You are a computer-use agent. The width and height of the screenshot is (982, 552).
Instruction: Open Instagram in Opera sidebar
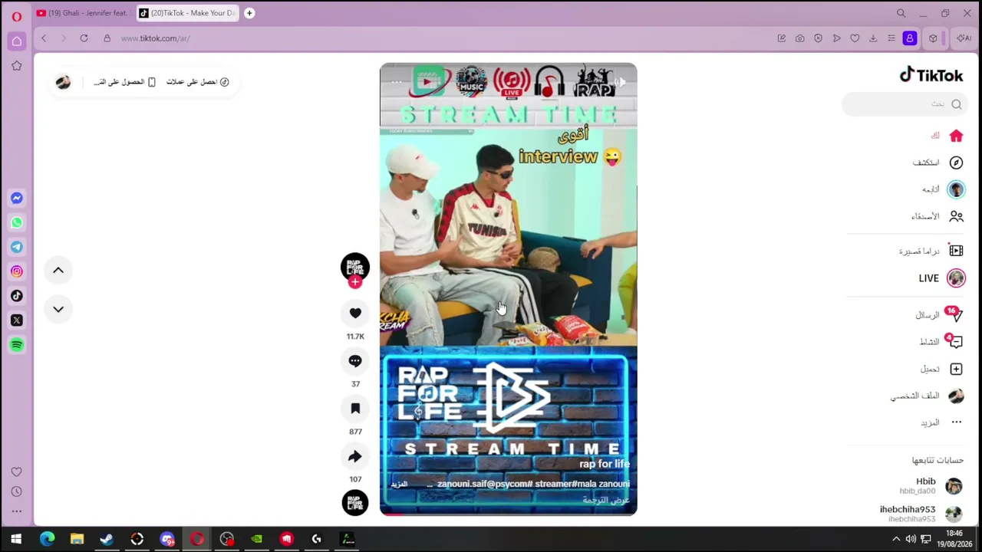pos(16,271)
